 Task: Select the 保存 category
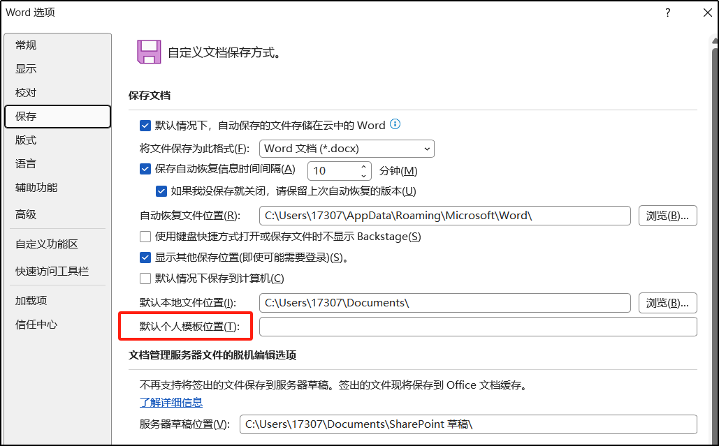click(57, 117)
